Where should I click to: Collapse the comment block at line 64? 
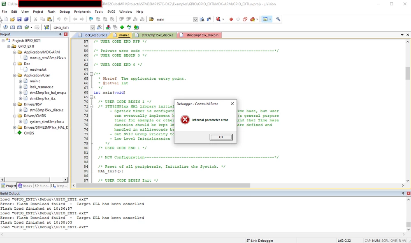91,74
